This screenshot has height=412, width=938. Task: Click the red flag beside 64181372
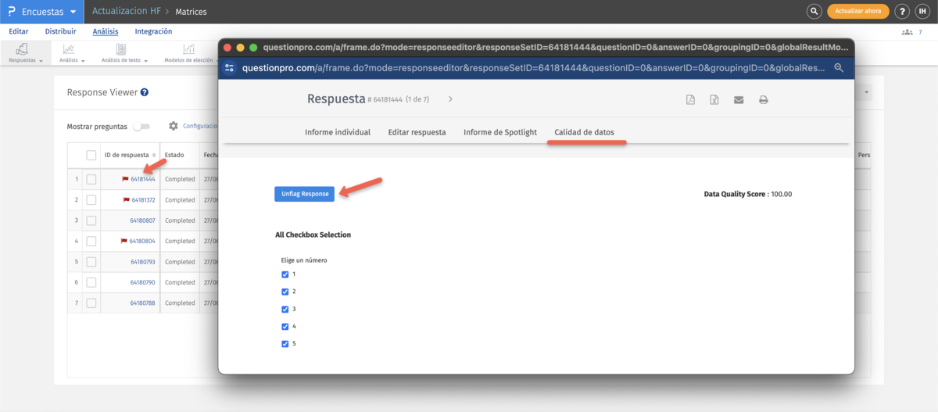pos(126,200)
